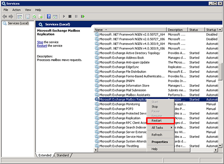The image size is (224, 164).
Task: Click the gear icon of Microsoft Exchange EdgeSync
Action: (97, 67)
